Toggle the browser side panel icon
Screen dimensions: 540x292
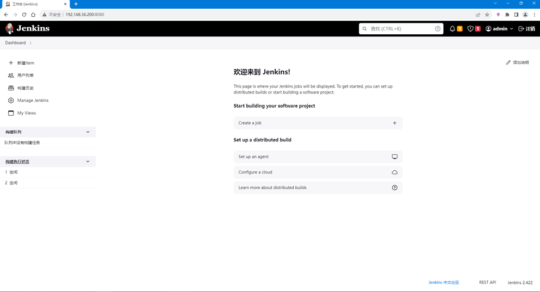[516, 15]
